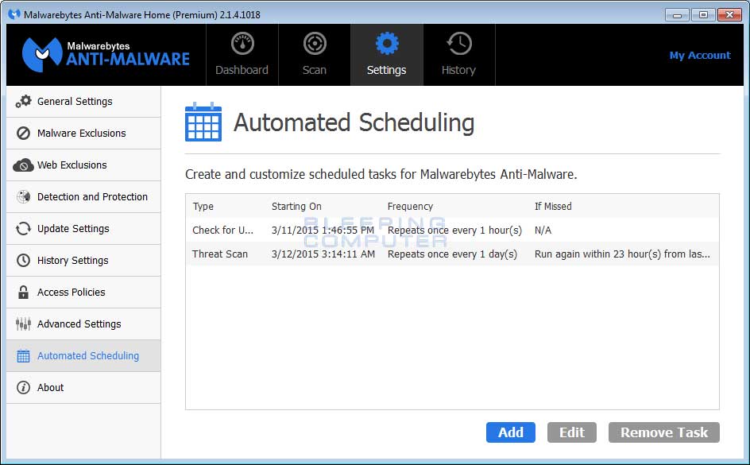750x465 pixels.
Task: Click the Web Exclusions cloud icon
Action: click(23, 165)
